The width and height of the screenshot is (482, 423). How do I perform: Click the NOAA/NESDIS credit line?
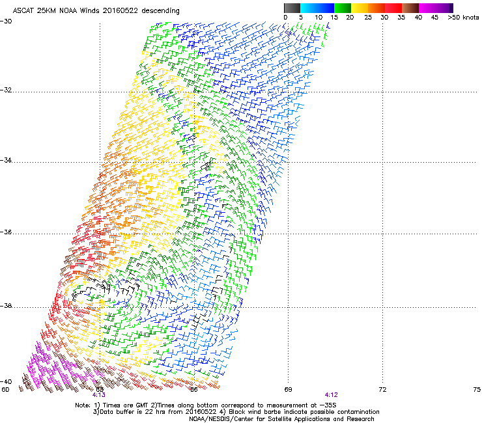(x=281, y=419)
